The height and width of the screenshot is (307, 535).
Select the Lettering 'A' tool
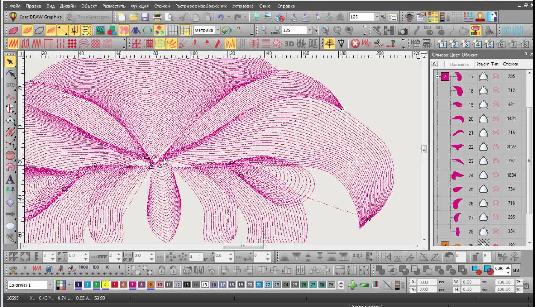10,180
